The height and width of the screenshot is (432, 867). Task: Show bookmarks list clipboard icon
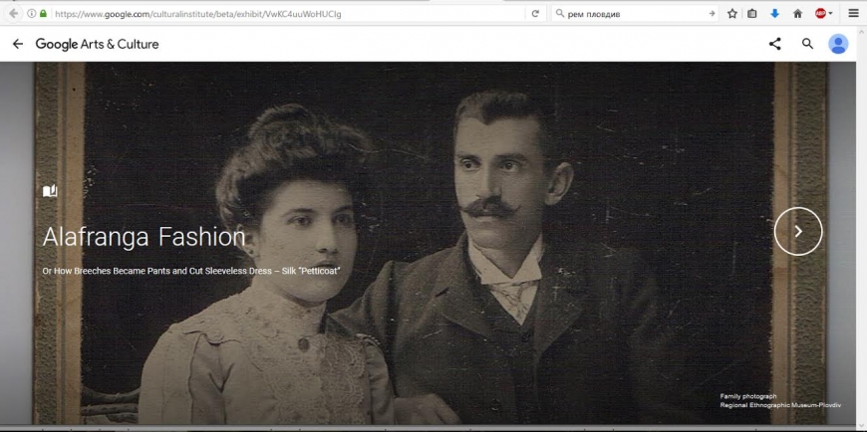[x=752, y=13]
